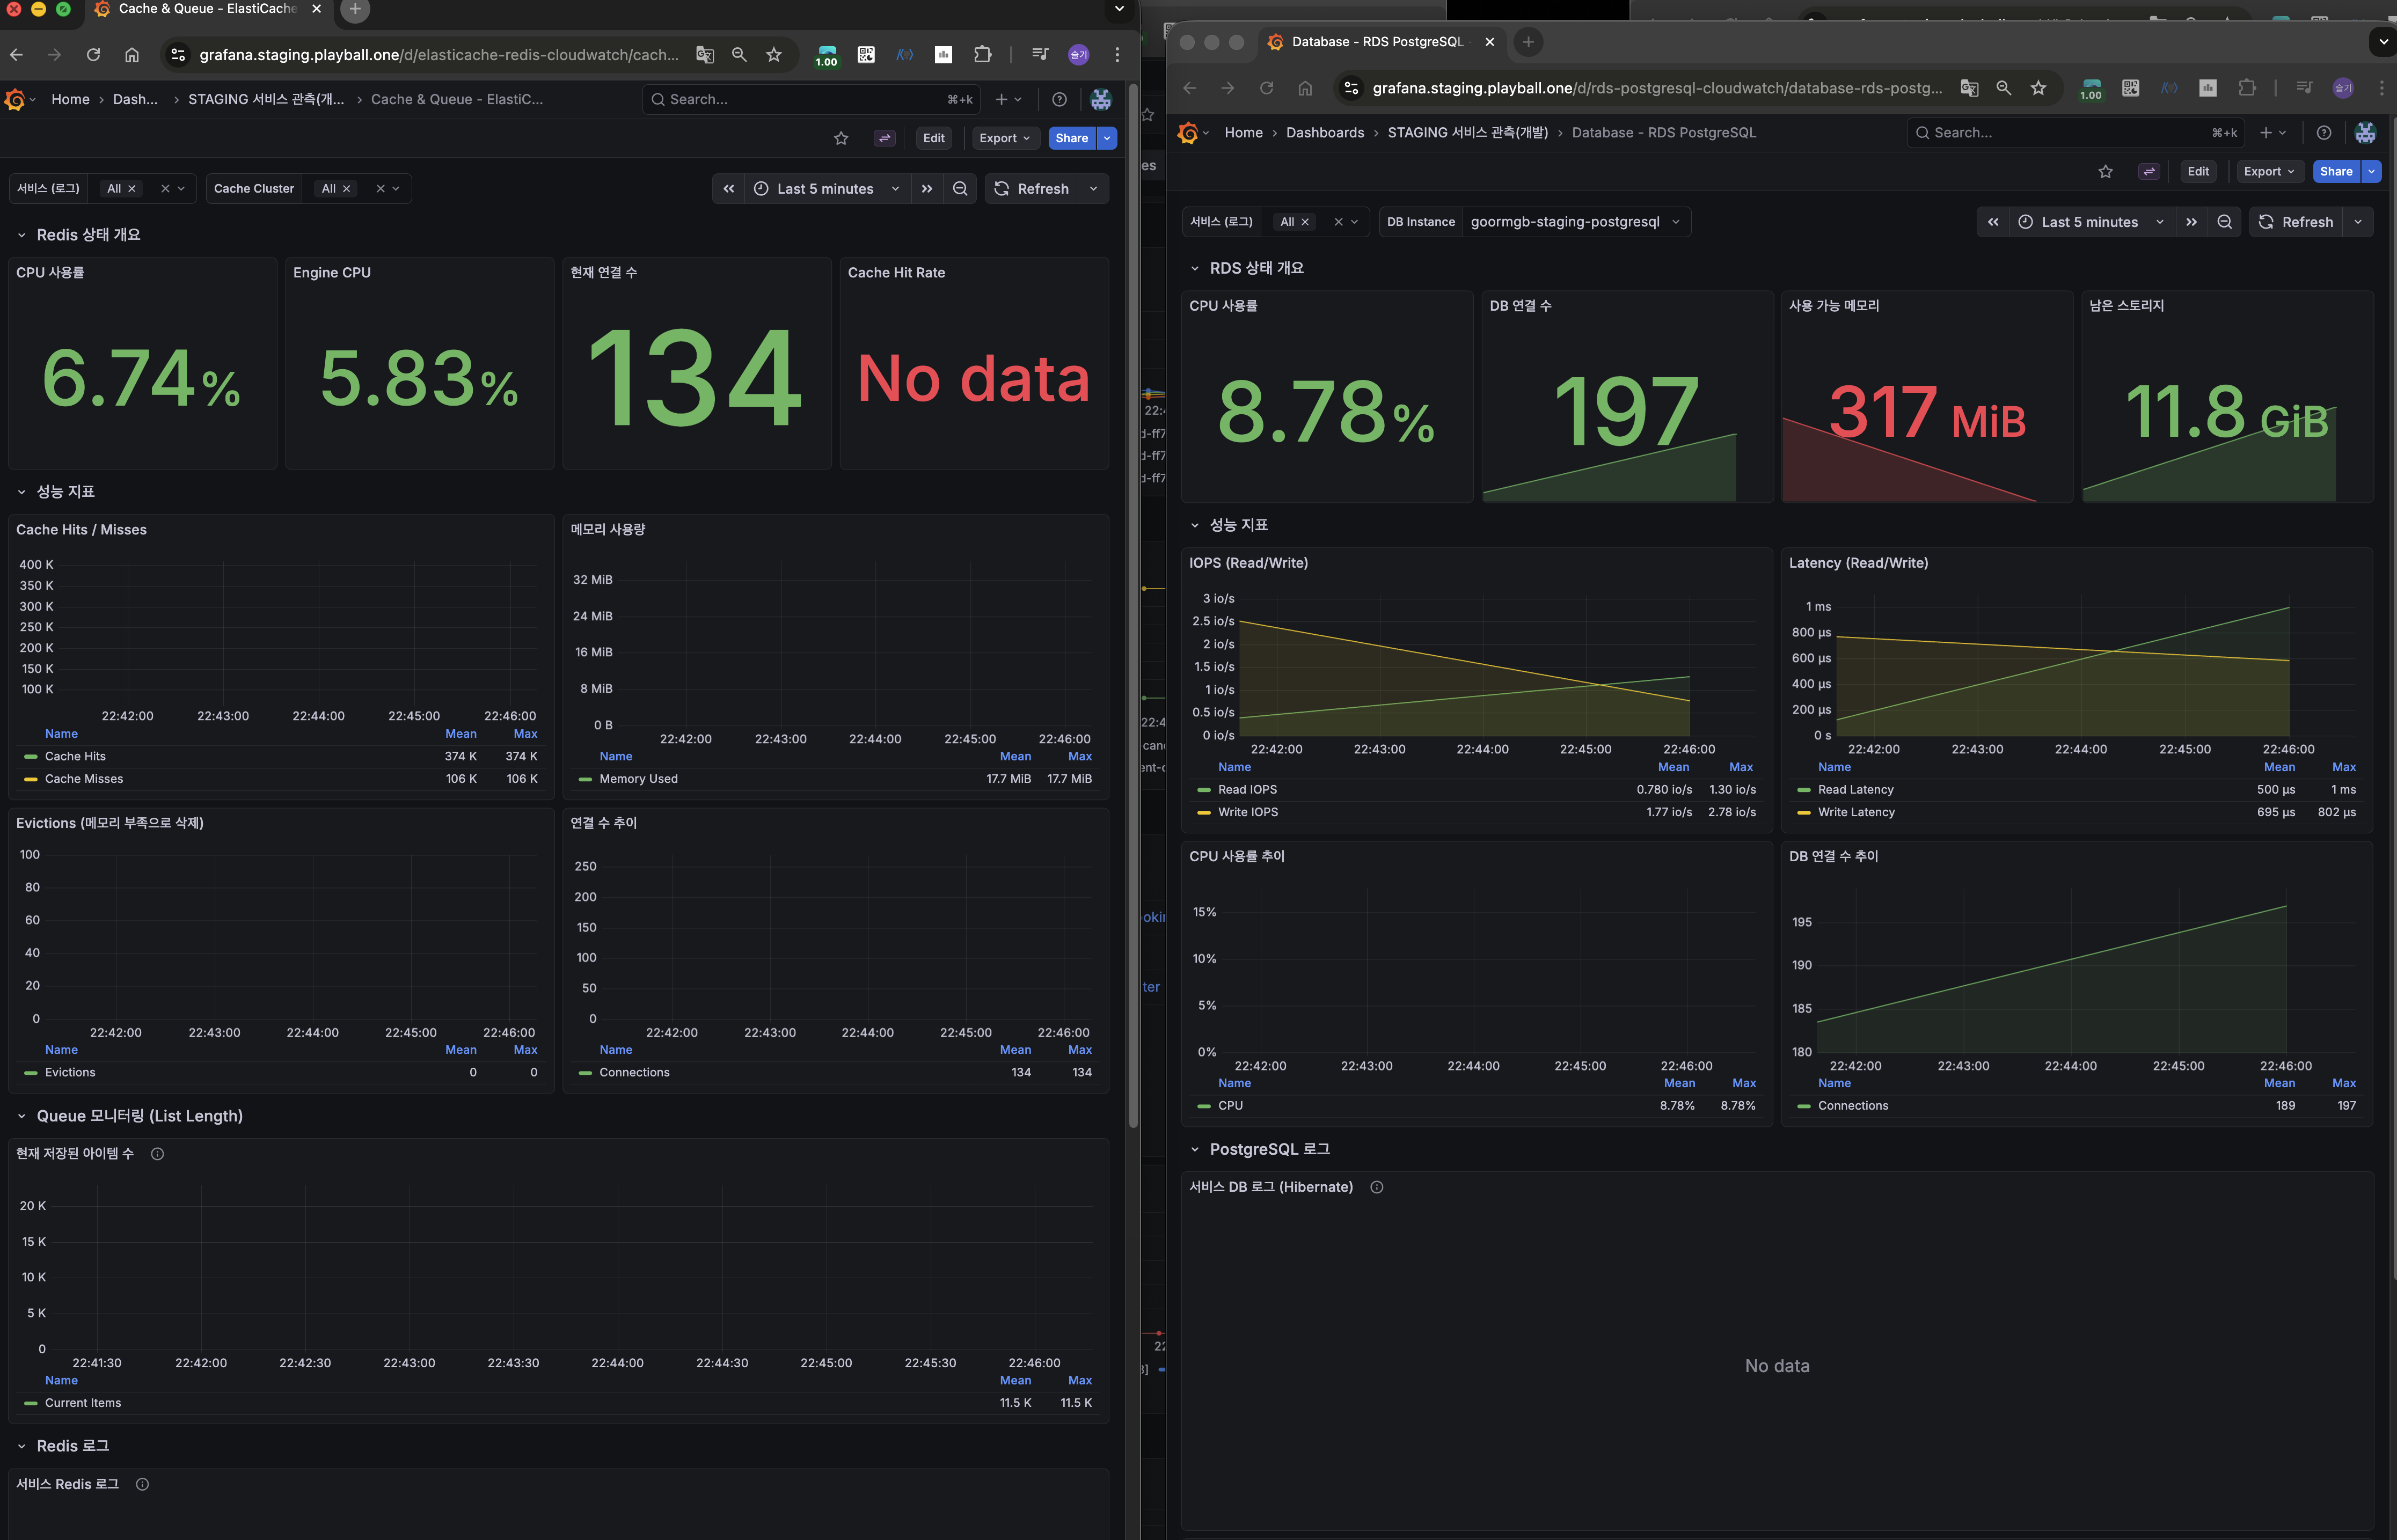Click Edit button on PostgreSQL dashboard

point(2198,171)
